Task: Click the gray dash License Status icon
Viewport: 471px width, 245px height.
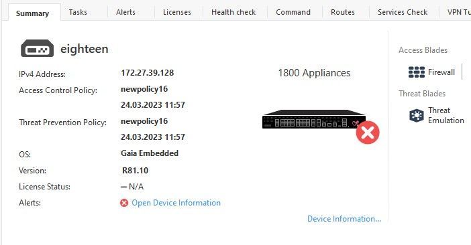Action: 123,187
